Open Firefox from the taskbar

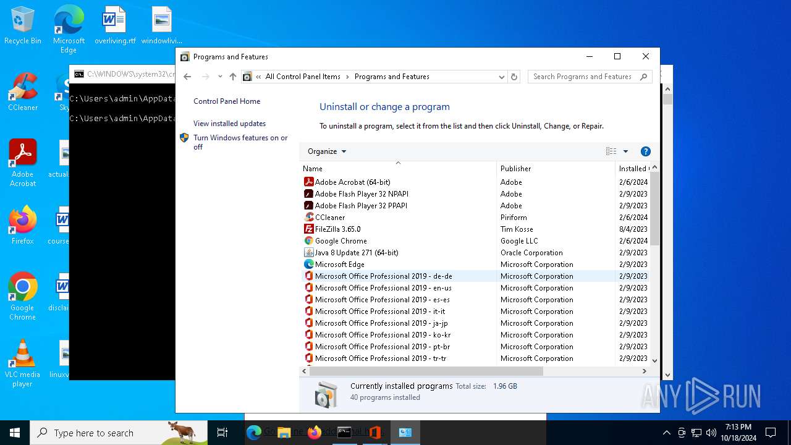pos(315,433)
